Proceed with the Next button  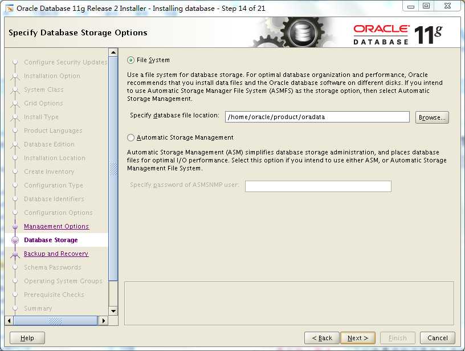[x=358, y=338]
